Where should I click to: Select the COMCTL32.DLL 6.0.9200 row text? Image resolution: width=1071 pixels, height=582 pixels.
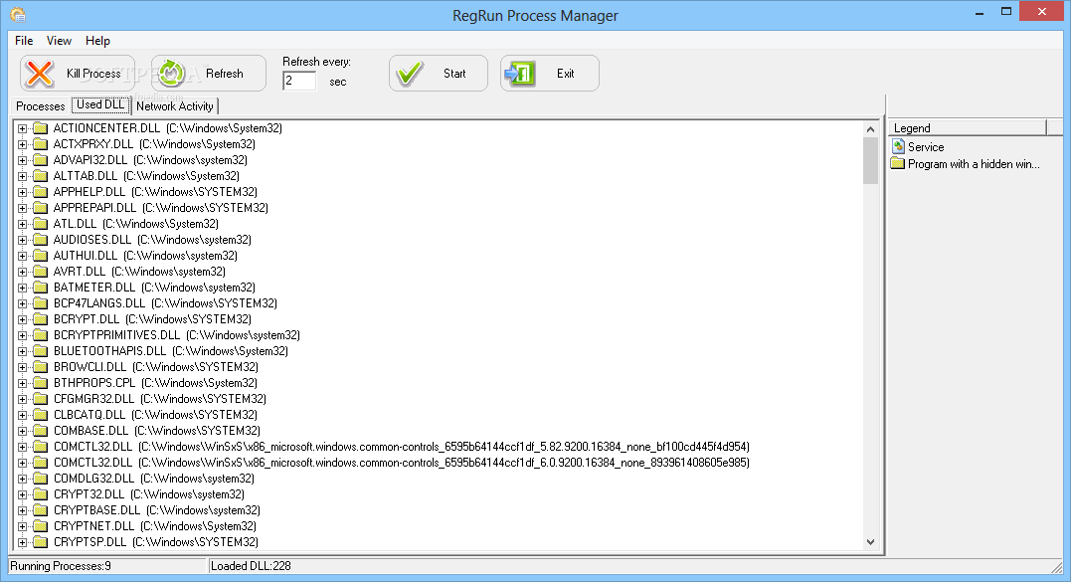pos(402,463)
